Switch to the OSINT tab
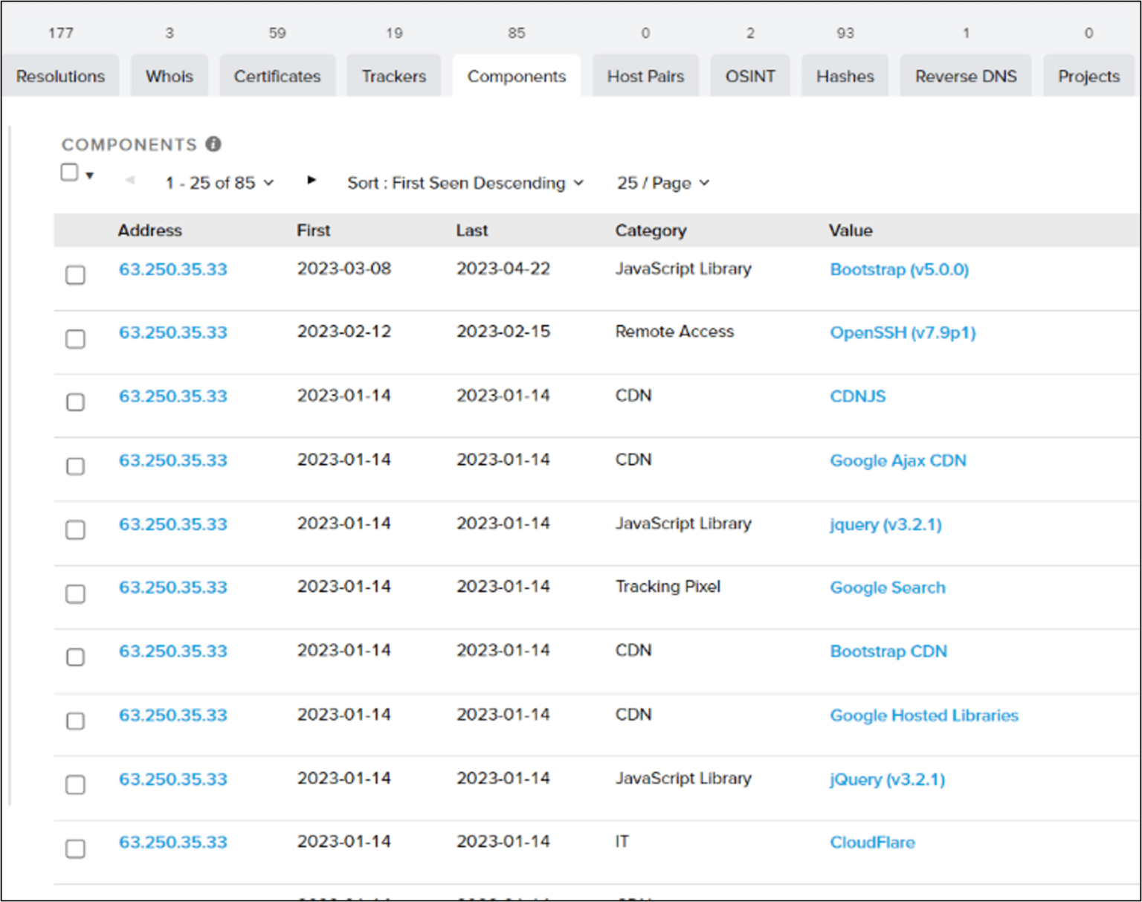 pyautogui.click(x=750, y=76)
